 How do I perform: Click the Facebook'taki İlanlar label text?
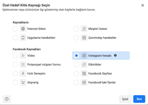tap(102, 82)
